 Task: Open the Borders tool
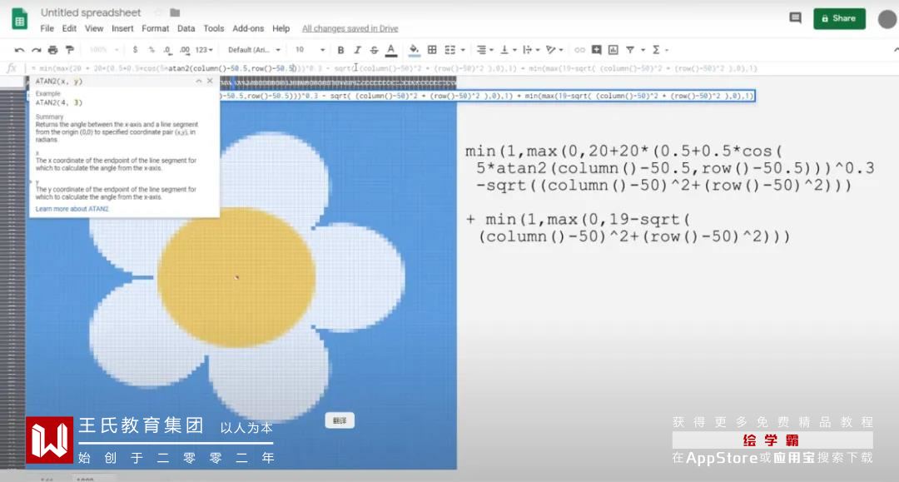(x=432, y=51)
